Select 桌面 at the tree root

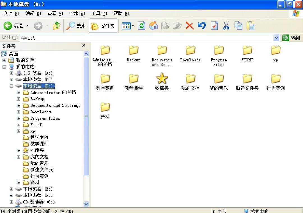[13, 54]
